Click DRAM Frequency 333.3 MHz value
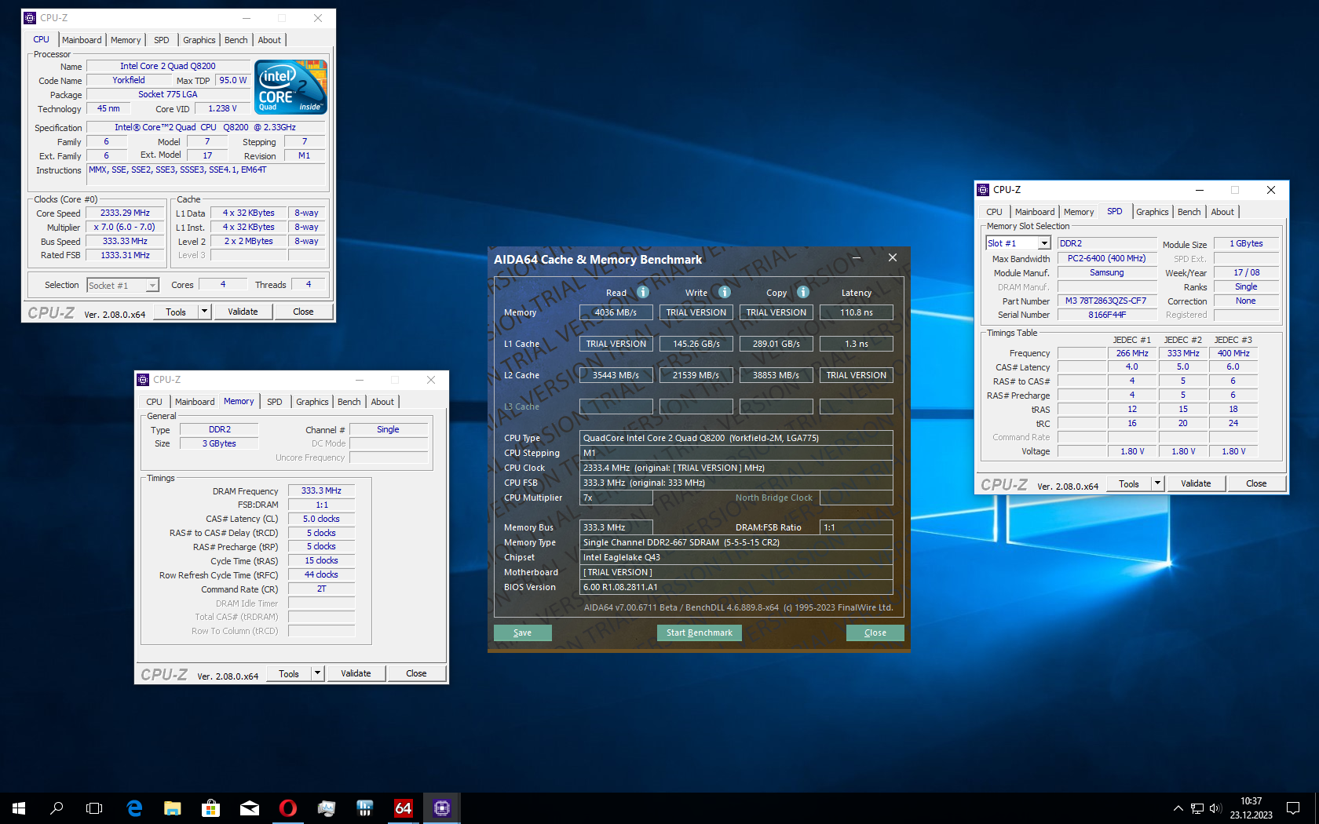The height and width of the screenshot is (824, 1319). (321, 490)
